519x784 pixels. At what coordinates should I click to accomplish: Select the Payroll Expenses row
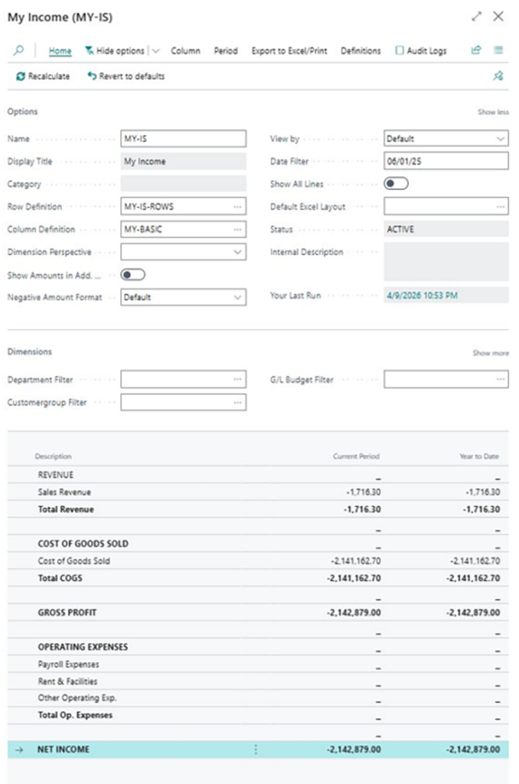[258, 664]
